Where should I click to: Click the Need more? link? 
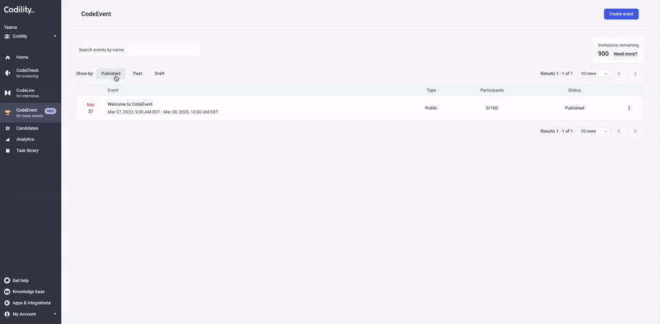click(x=625, y=54)
